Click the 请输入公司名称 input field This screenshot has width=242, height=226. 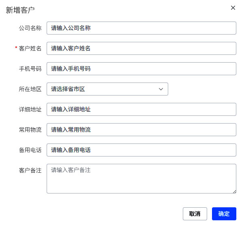pos(141,28)
